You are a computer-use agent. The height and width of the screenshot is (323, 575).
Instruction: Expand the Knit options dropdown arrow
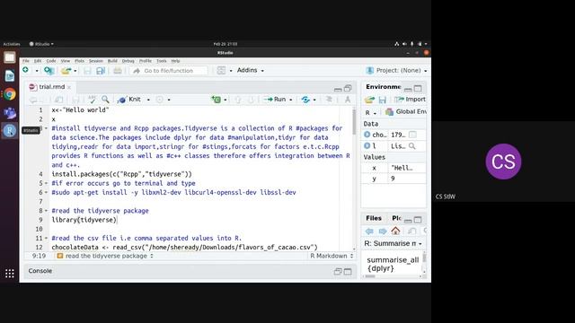(148, 100)
